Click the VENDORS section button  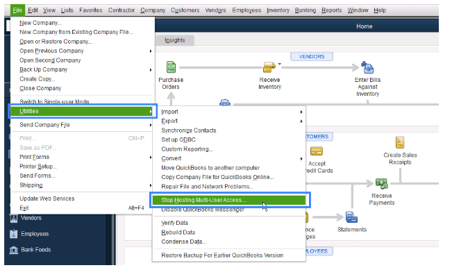tap(312, 56)
